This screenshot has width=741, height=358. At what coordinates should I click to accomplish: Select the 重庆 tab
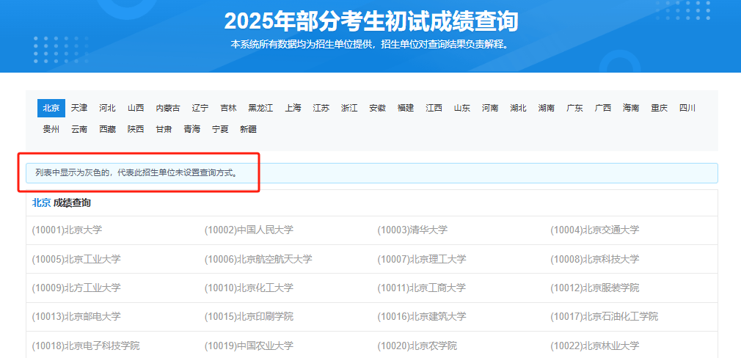(660, 108)
